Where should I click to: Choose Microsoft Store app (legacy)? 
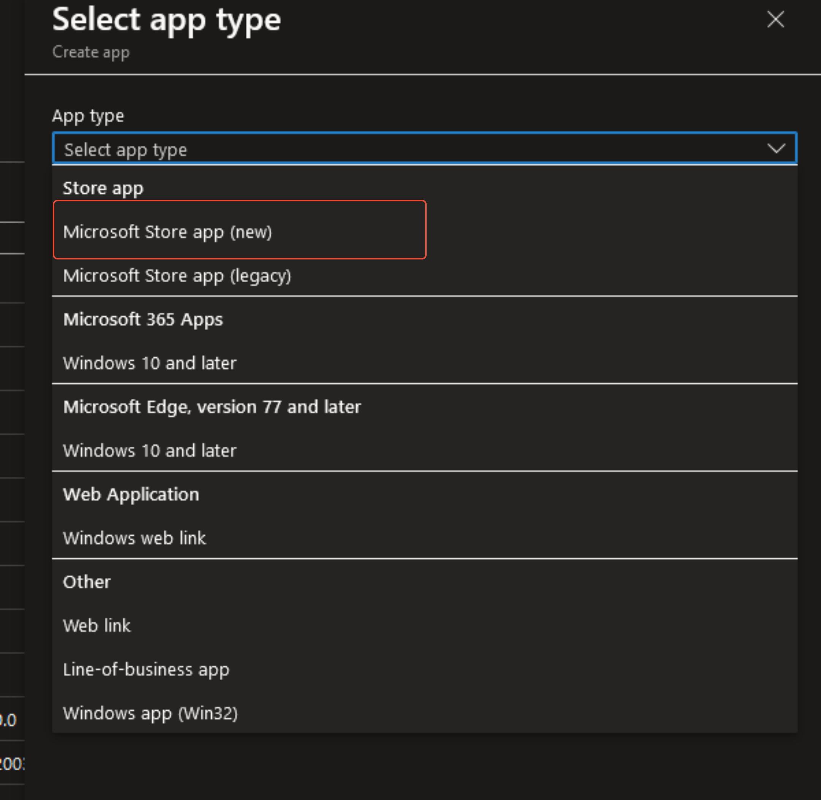(177, 276)
